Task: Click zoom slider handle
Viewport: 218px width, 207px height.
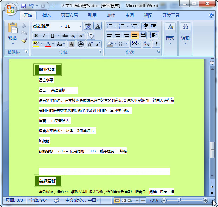Action: pyautogui.click(x=179, y=200)
